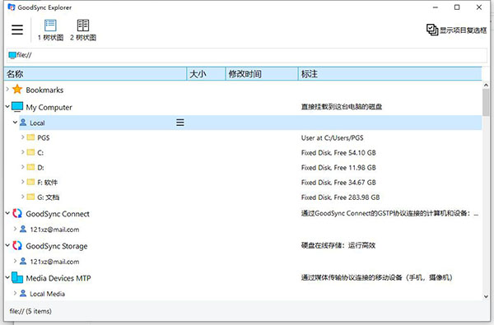Expand the PGS folder
Screen dimensions: 494x325
[23, 137]
